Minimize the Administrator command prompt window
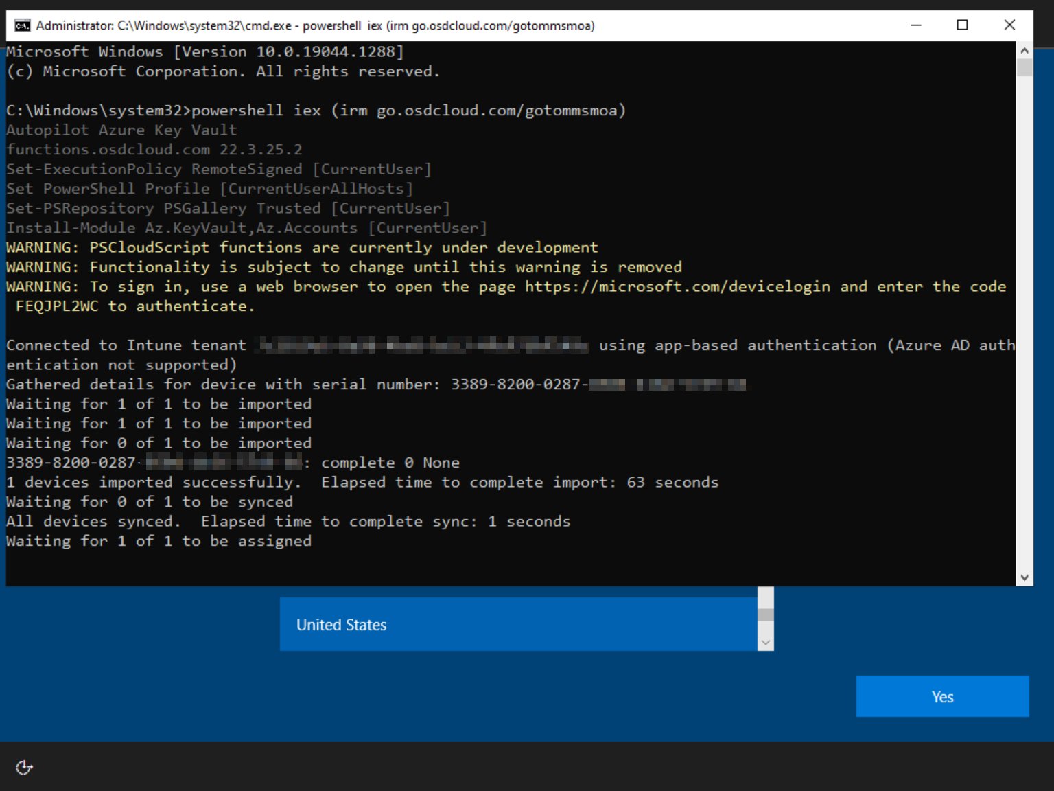Viewport: 1054px width, 791px height. click(x=915, y=25)
